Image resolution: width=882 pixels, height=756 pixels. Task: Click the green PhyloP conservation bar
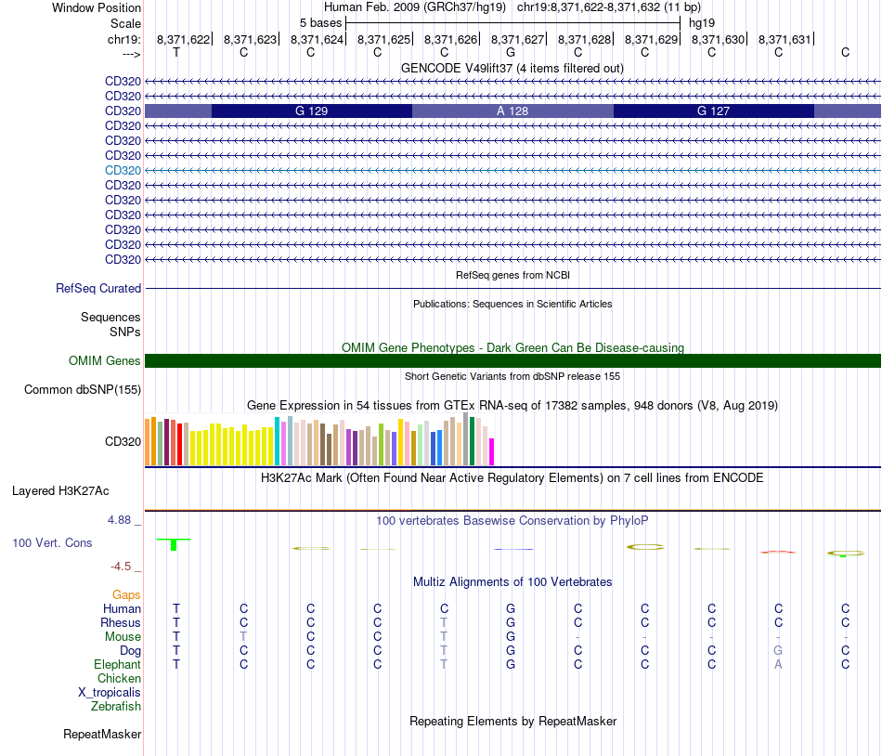(x=174, y=544)
